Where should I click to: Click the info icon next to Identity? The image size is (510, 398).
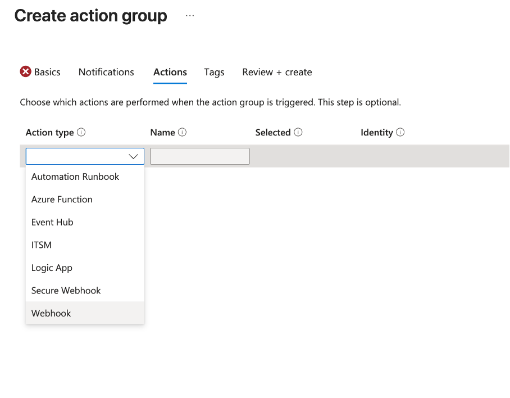(x=400, y=133)
